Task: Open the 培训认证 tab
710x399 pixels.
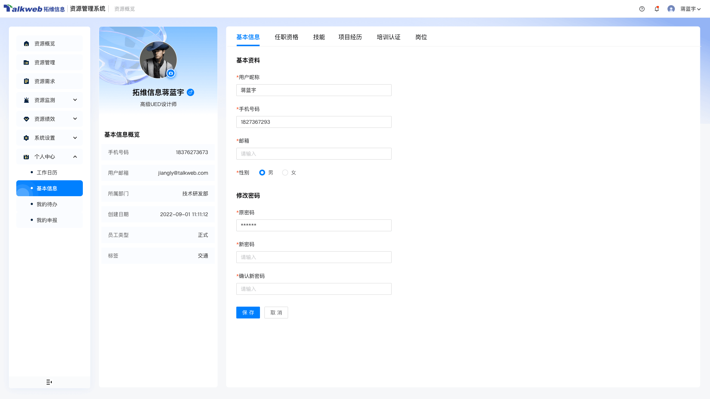Action: (x=388, y=37)
